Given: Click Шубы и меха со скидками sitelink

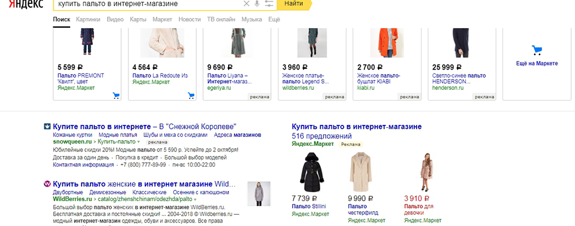Looking at the screenshot, I should (x=175, y=135).
